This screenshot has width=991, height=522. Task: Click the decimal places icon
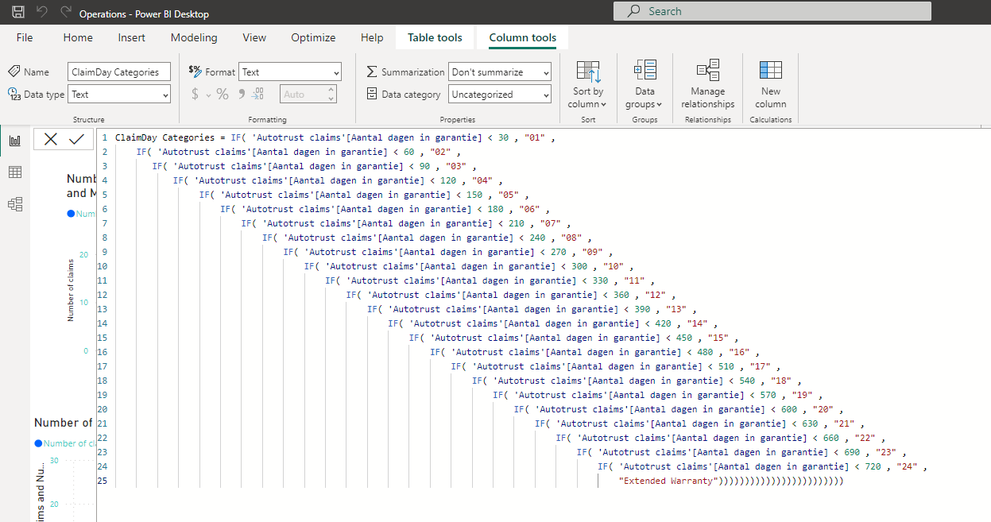[x=257, y=94]
